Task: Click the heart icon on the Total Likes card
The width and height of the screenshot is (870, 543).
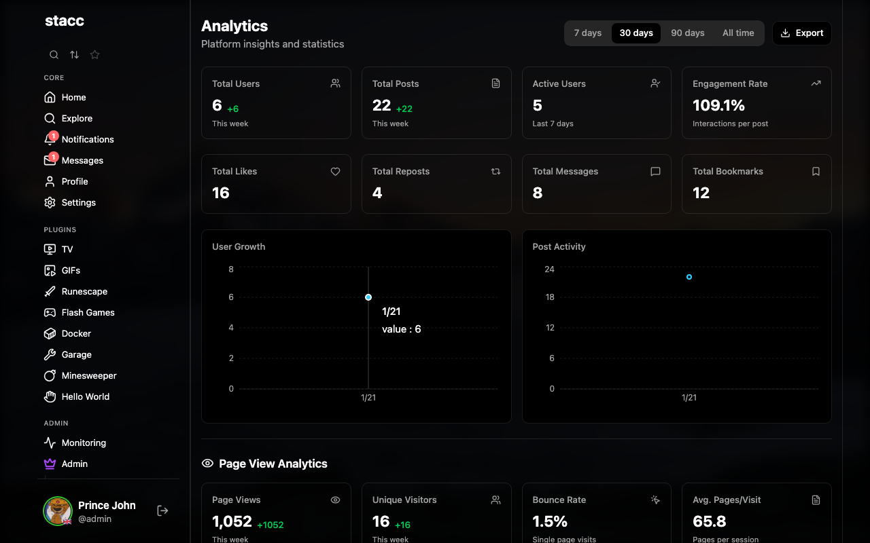Action: pyautogui.click(x=335, y=171)
